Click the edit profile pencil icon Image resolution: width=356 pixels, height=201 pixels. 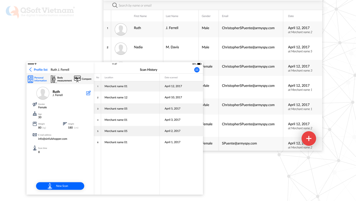[x=88, y=93]
